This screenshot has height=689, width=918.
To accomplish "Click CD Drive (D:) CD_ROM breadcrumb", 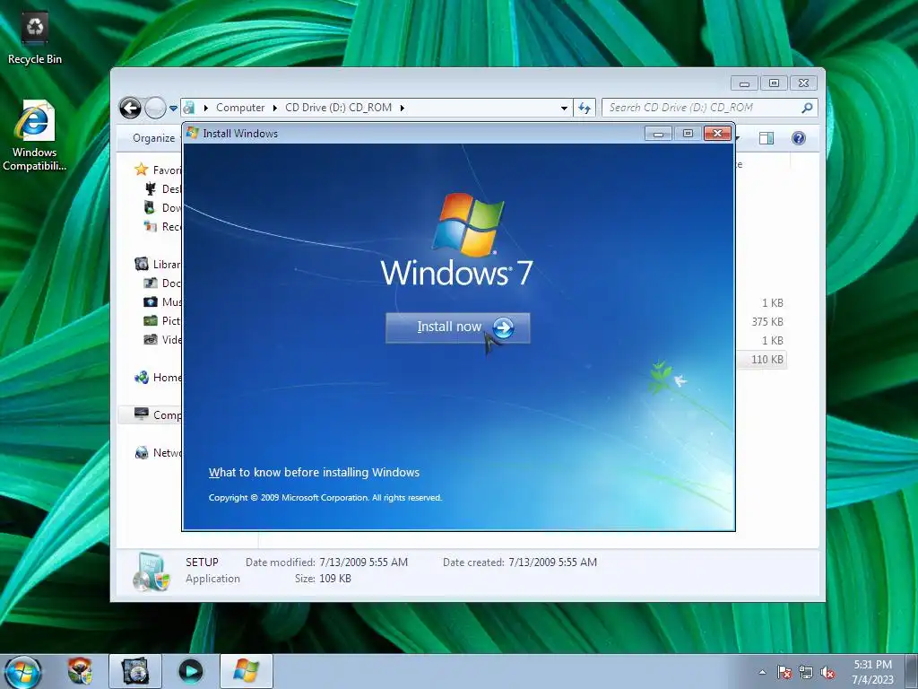I will pyautogui.click(x=338, y=108).
